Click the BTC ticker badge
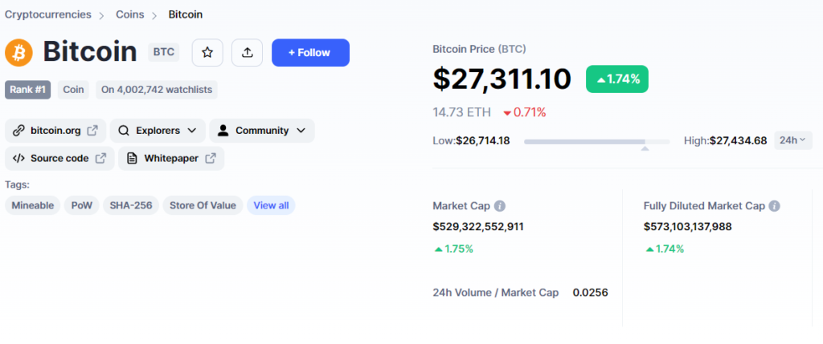 point(164,52)
